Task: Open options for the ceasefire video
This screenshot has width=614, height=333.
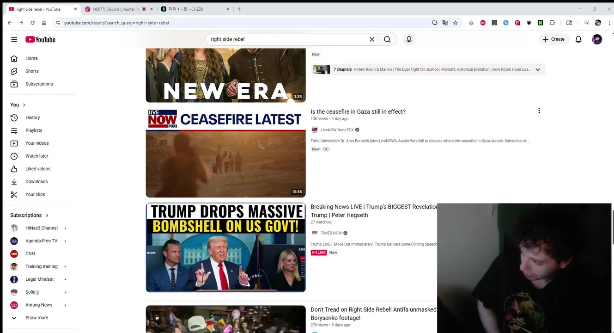Action: [539, 111]
